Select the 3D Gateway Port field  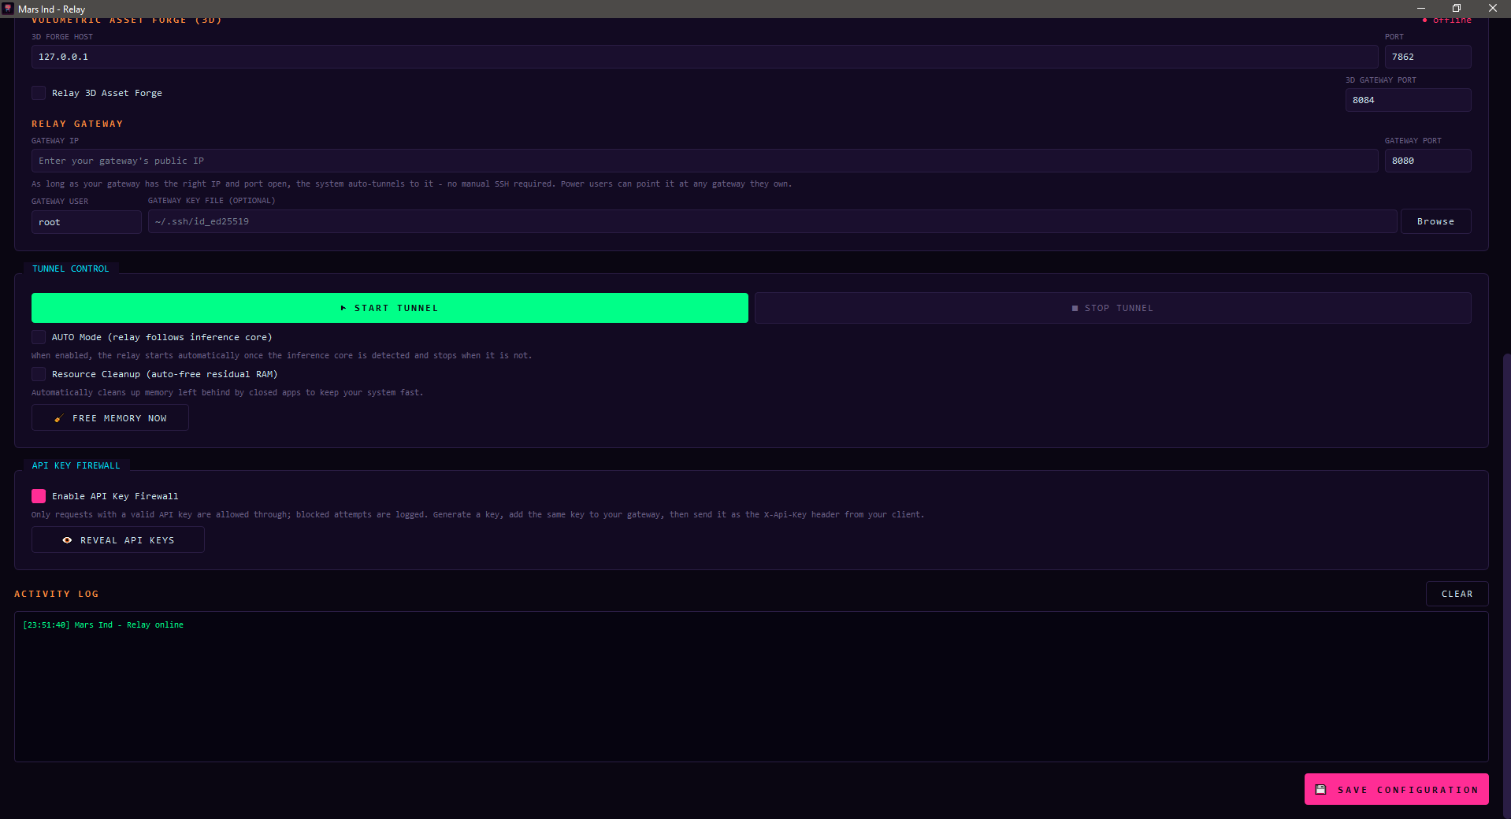(1408, 100)
